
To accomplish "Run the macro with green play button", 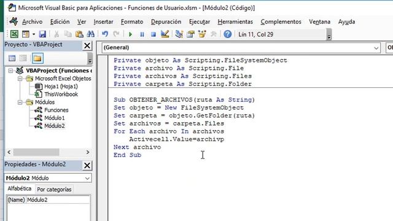I will pyautogui.click(x=130, y=34).
